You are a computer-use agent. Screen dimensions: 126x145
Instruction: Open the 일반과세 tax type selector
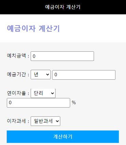coord(45,121)
